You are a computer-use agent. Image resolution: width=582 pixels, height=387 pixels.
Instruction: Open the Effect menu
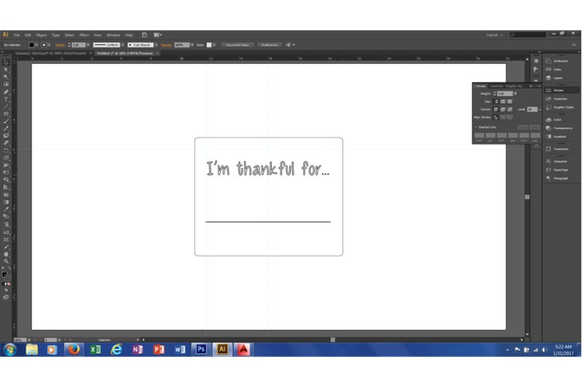pyautogui.click(x=84, y=34)
